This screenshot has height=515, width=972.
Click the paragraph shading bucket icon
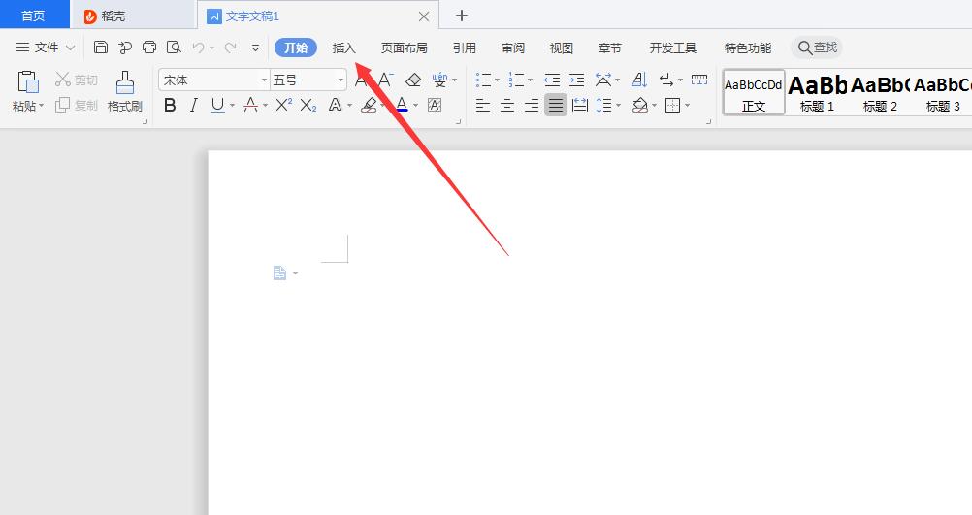pos(639,106)
